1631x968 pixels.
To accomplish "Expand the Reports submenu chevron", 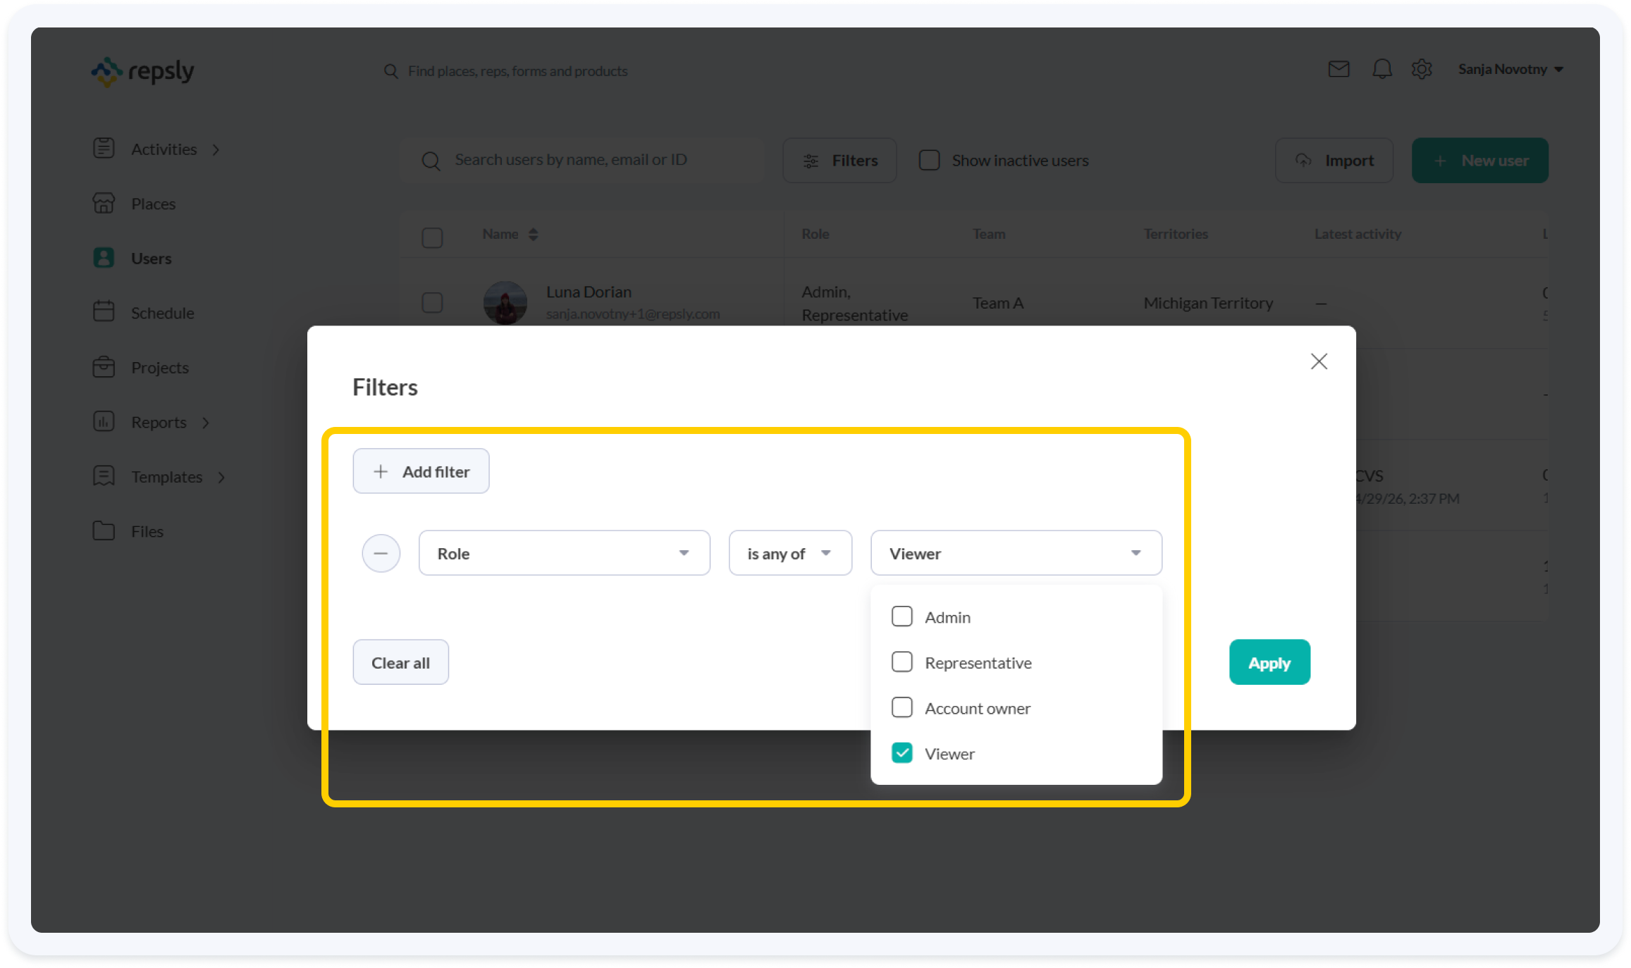I will [206, 423].
